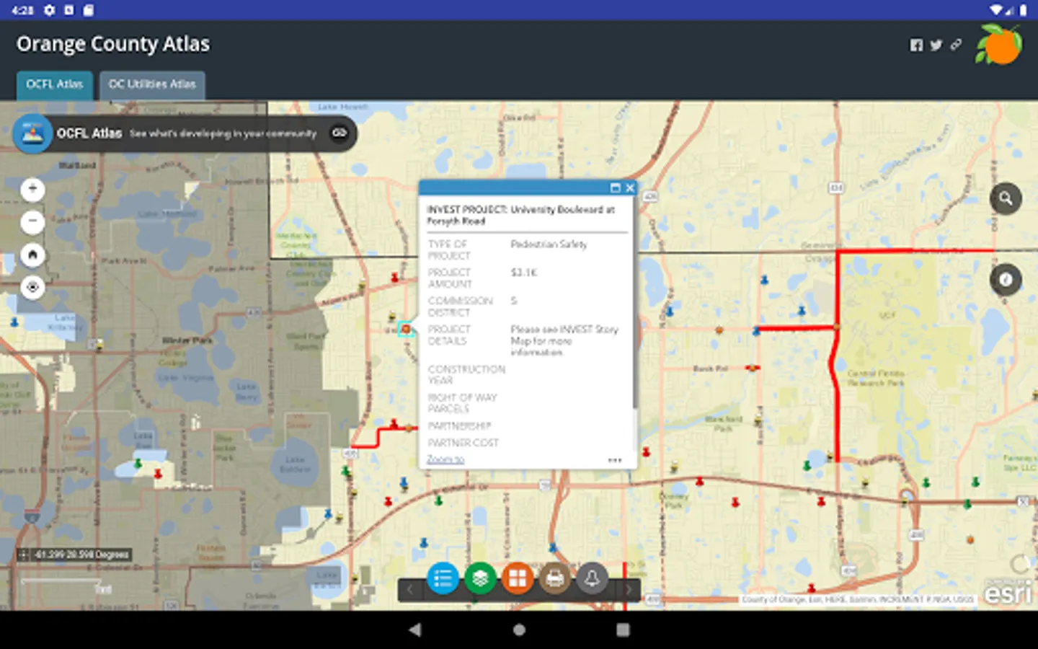1038x649 pixels.
Task: Open the brown Print widget
Action: click(x=555, y=578)
